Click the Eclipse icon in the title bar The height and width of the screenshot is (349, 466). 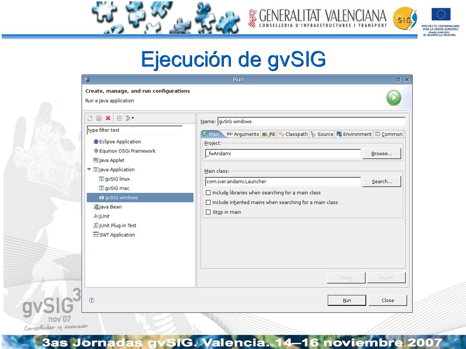point(87,80)
